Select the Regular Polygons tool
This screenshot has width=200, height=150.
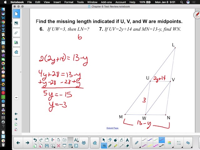(x=115, y=140)
